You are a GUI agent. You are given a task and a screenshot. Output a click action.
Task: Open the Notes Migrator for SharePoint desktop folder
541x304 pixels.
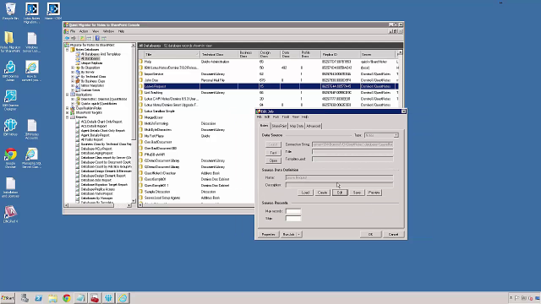pyautogui.click(x=10, y=42)
